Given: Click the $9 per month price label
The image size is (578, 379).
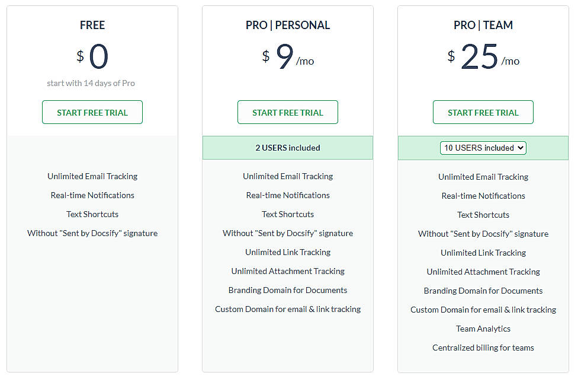Looking at the screenshot, I should tap(287, 56).
